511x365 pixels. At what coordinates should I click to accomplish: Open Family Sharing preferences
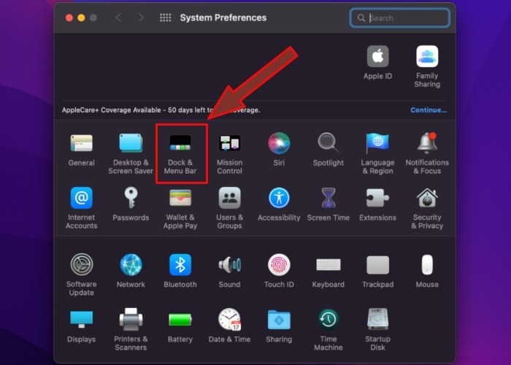point(427,57)
